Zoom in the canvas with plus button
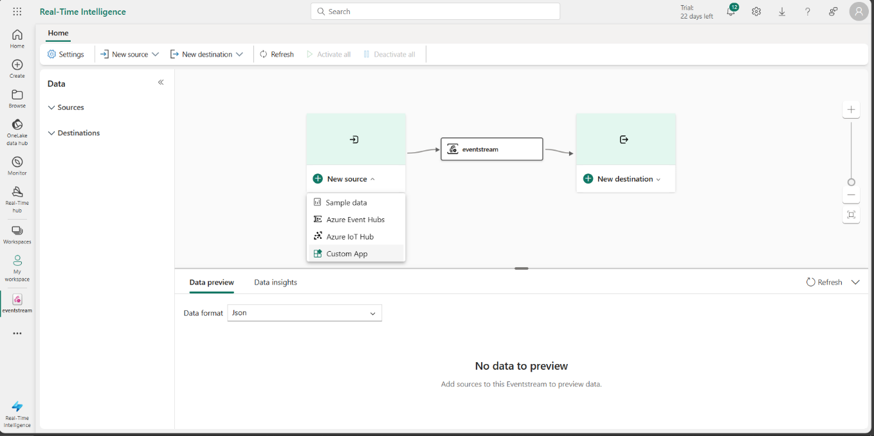The height and width of the screenshot is (436, 874). (x=851, y=110)
